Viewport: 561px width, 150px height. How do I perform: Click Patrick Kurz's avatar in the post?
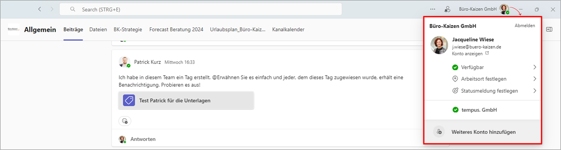[124, 62]
